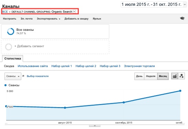Expand the Экспортировать menu
Image resolution: width=188 pixels, height=129 pixels.
click(48, 19)
